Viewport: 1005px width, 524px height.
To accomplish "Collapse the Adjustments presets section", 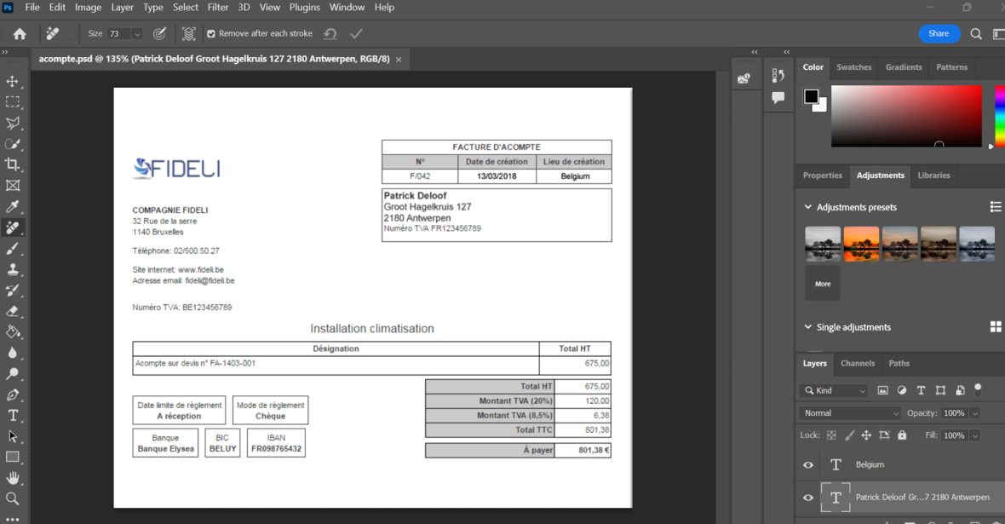I will tap(807, 207).
